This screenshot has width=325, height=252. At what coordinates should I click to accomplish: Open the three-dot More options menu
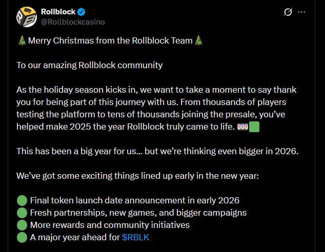tap(301, 12)
